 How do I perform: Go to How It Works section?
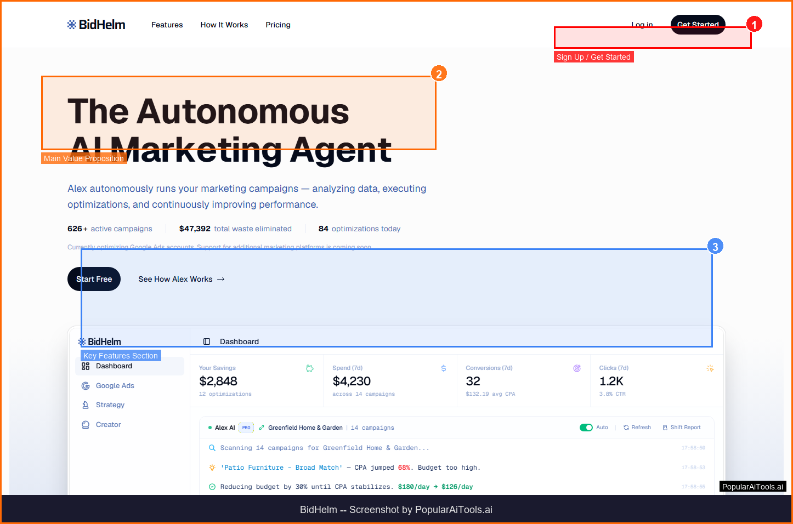(x=224, y=25)
